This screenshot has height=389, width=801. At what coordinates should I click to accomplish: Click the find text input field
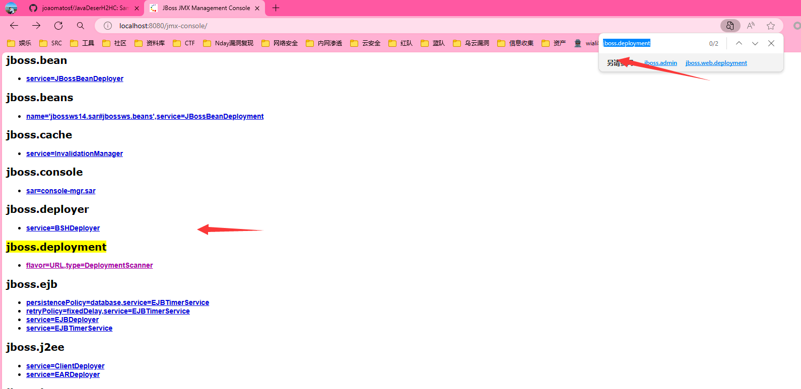tap(652, 43)
